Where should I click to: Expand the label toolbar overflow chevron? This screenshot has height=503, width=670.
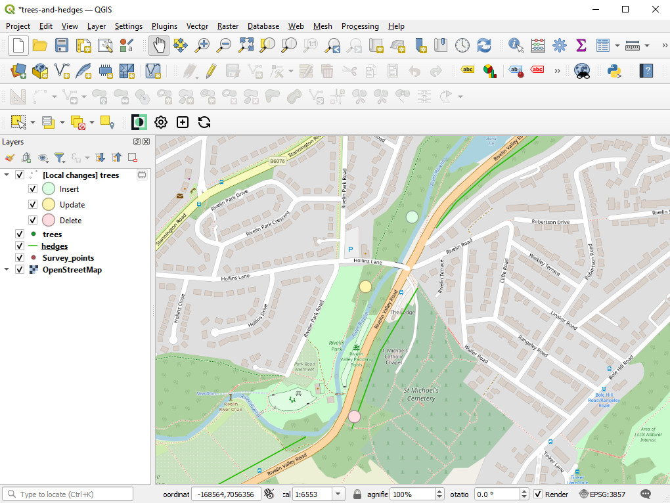tap(557, 71)
